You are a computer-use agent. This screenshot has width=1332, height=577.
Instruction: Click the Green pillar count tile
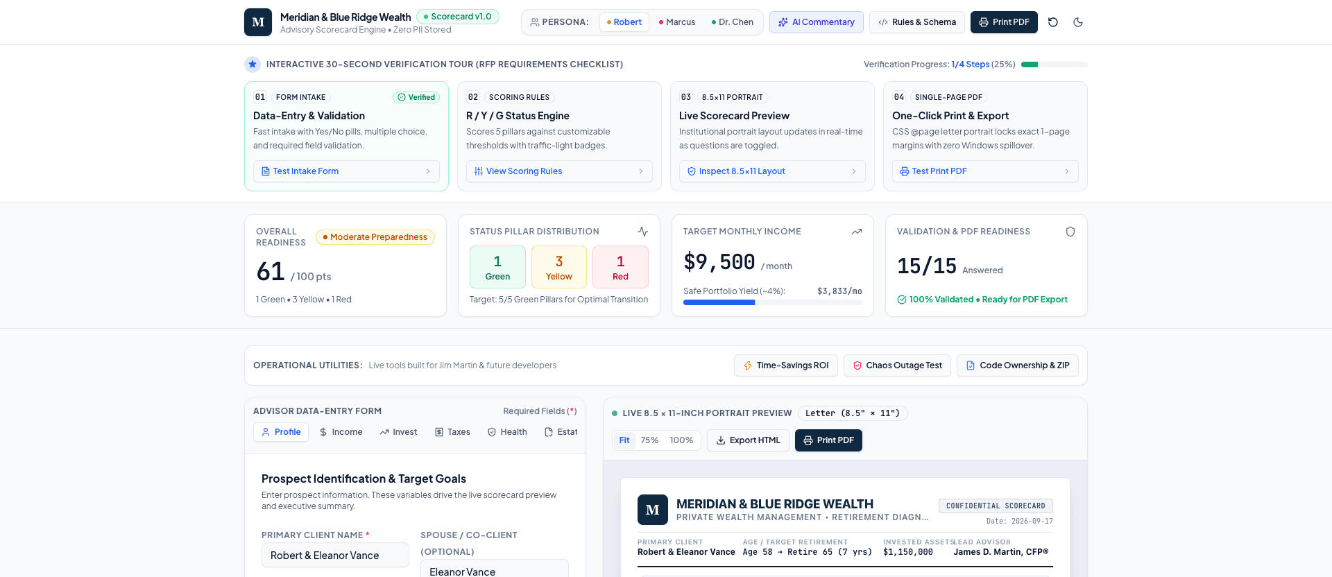[x=497, y=267]
